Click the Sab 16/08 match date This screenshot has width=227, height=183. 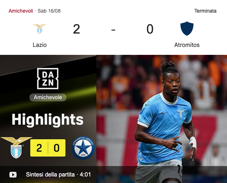pos(49,11)
